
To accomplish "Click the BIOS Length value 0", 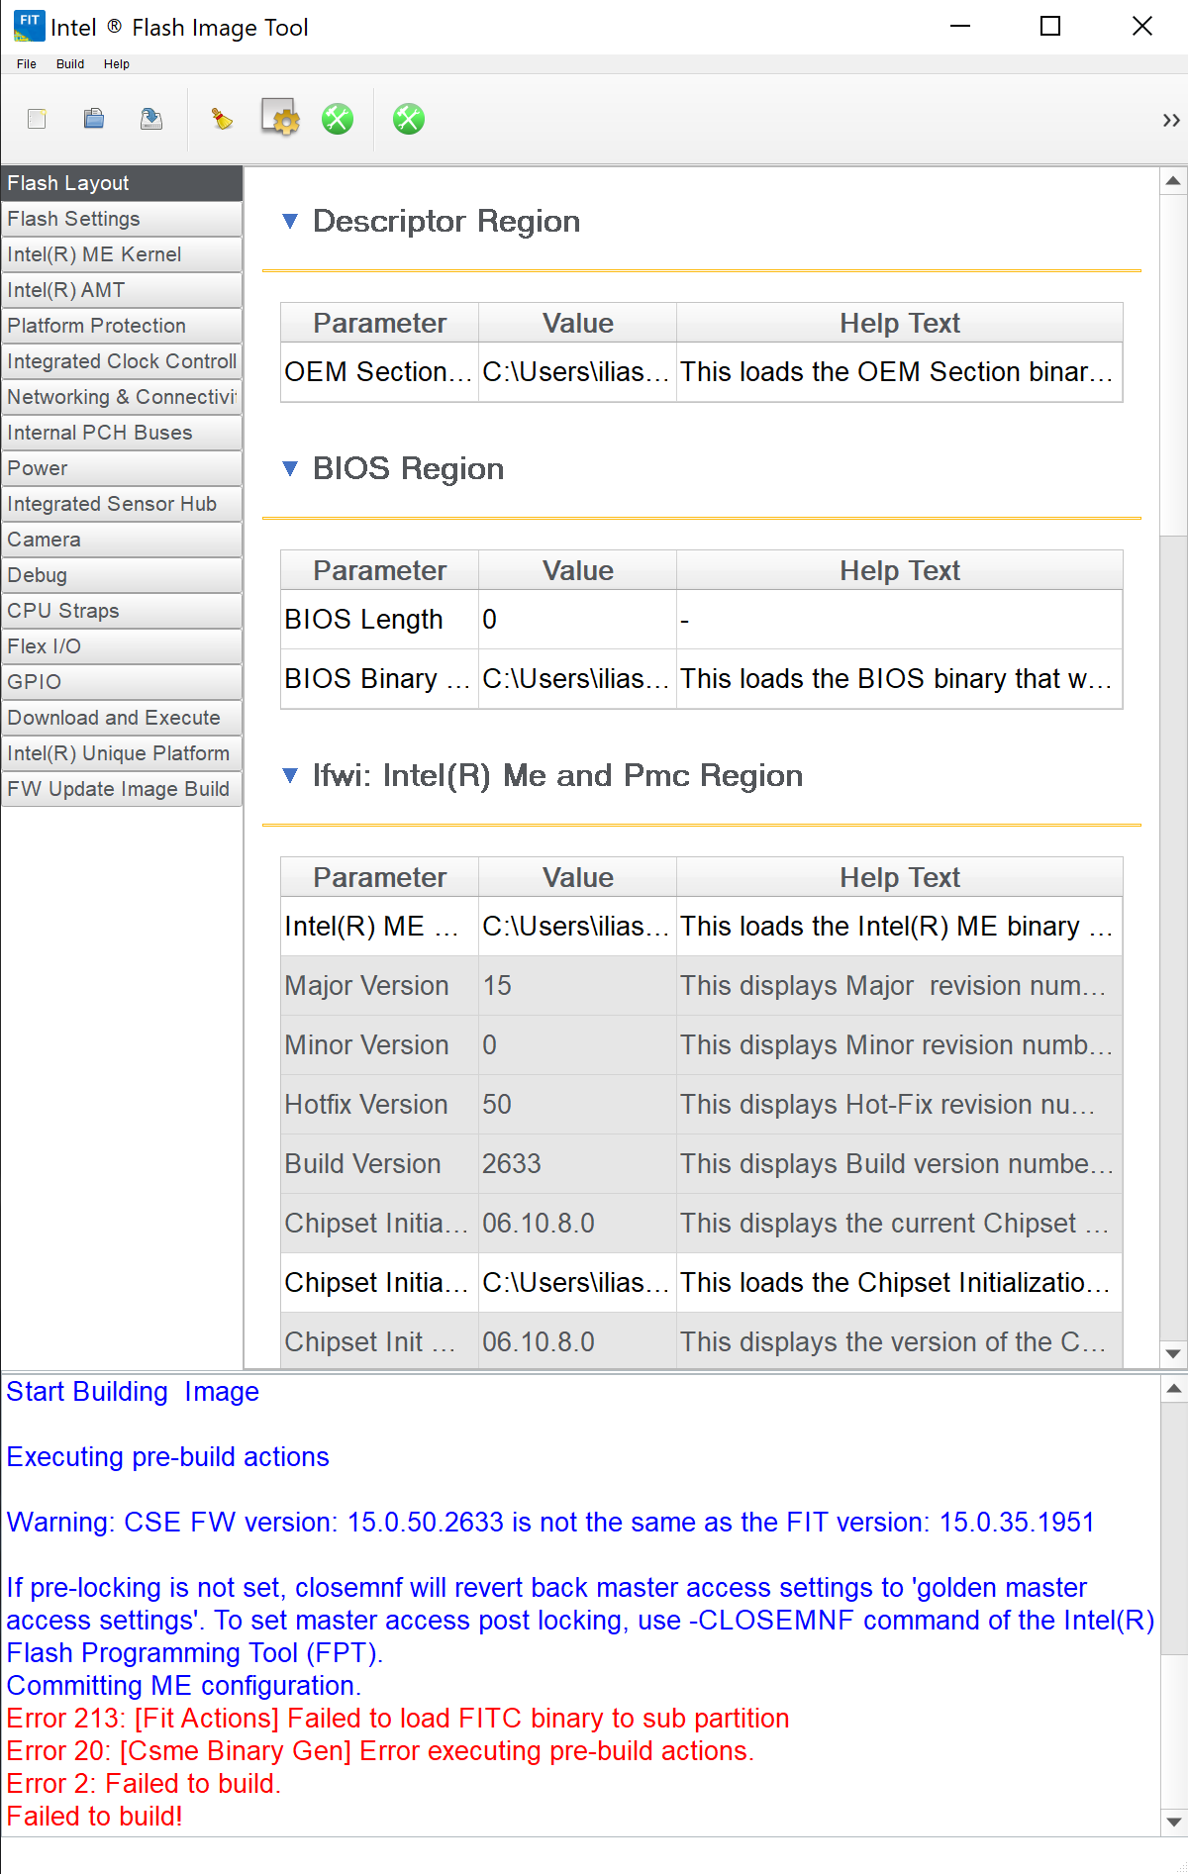I will point(577,620).
